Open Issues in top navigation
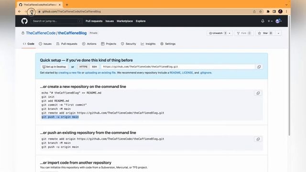Viewport: 306px width, 172px height. click(x=109, y=21)
